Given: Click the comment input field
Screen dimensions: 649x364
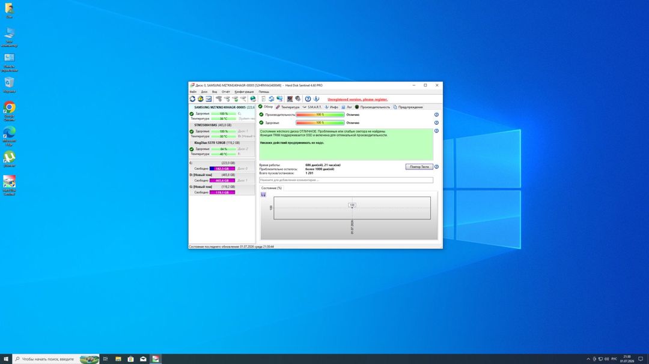Looking at the screenshot, I should 346,180.
